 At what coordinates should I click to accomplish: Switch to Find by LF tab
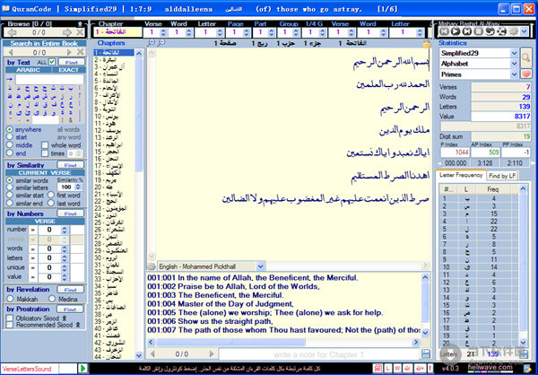(502, 176)
